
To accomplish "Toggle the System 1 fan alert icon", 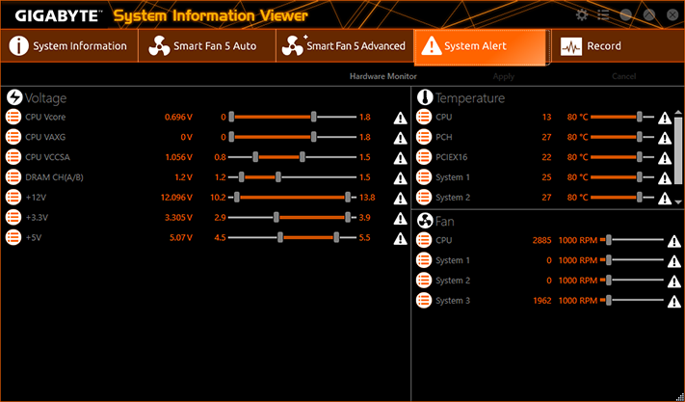I will (674, 261).
